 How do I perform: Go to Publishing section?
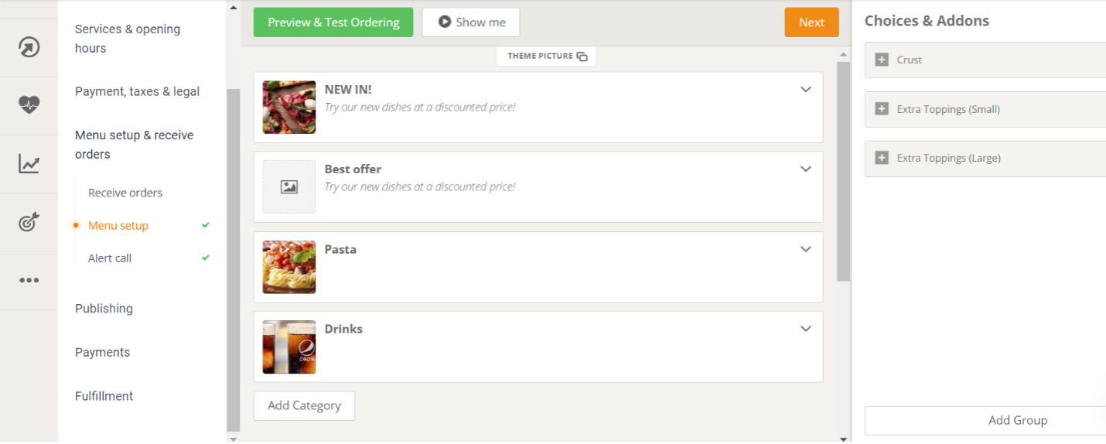(x=104, y=308)
